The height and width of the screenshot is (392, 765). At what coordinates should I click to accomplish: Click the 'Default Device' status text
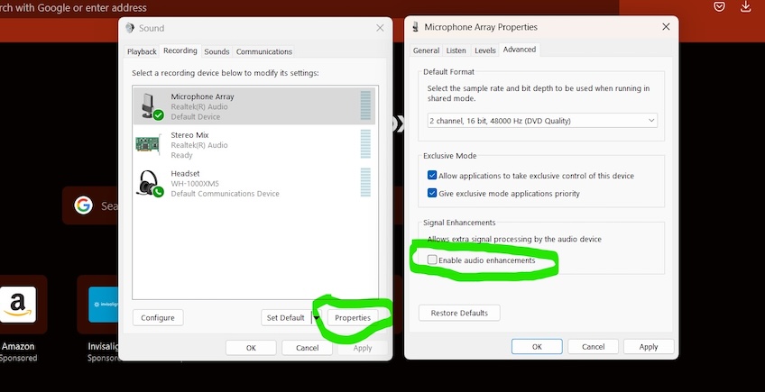pyautogui.click(x=195, y=117)
